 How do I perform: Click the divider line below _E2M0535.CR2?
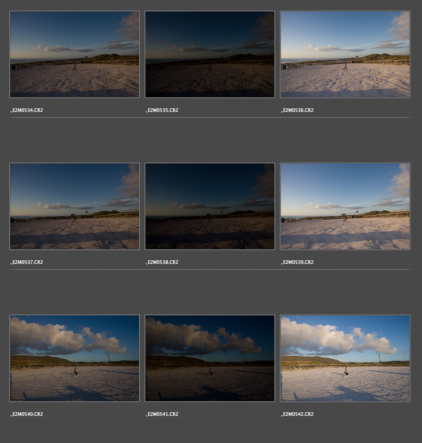tap(209, 118)
